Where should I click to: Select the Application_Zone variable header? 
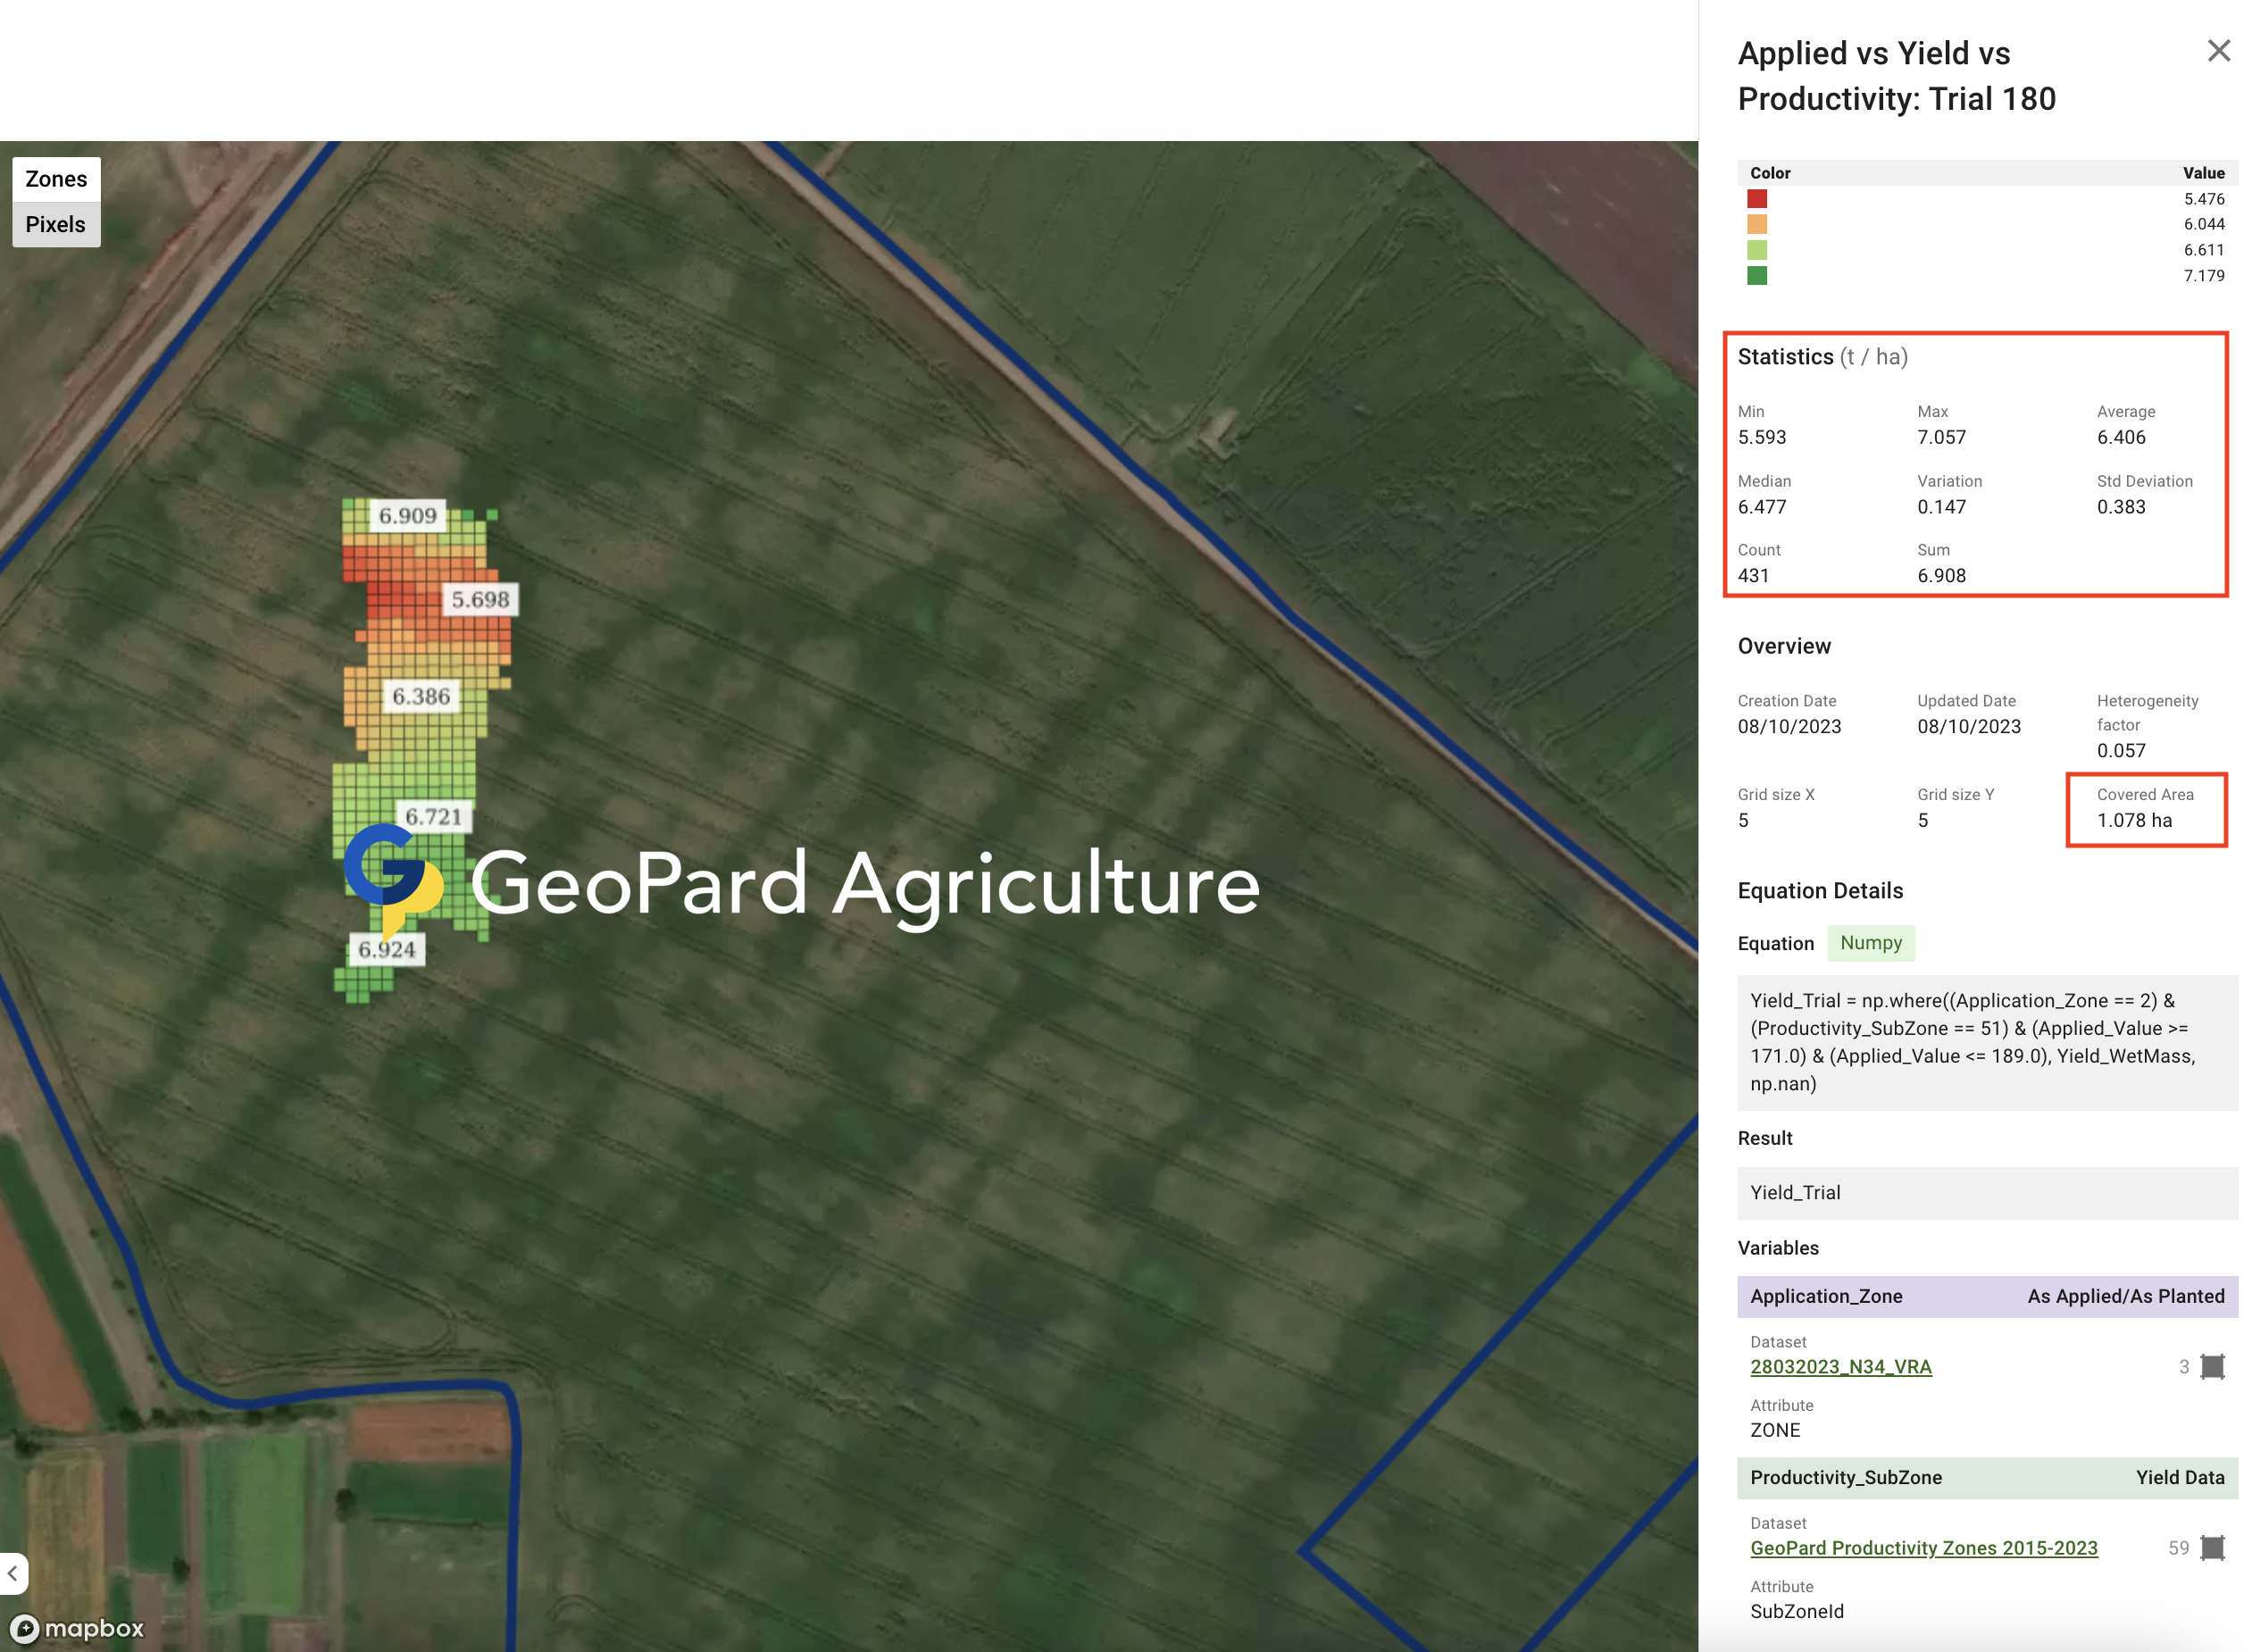tap(1985, 1295)
